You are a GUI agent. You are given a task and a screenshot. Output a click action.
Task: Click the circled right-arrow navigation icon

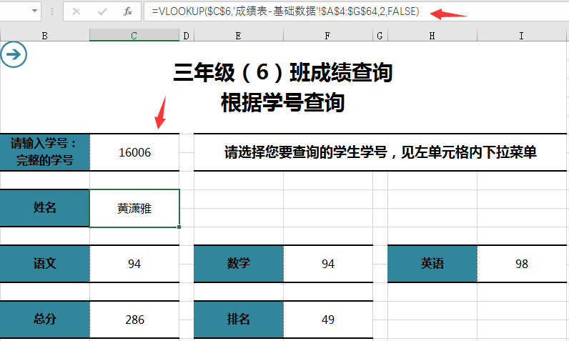[x=14, y=55]
